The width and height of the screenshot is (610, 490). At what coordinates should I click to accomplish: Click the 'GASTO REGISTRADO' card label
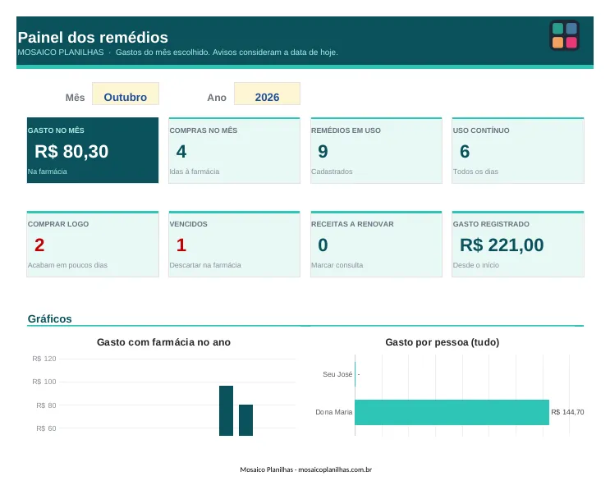point(491,224)
